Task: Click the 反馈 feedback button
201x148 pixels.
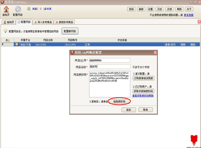Action: tap(169, 9)
